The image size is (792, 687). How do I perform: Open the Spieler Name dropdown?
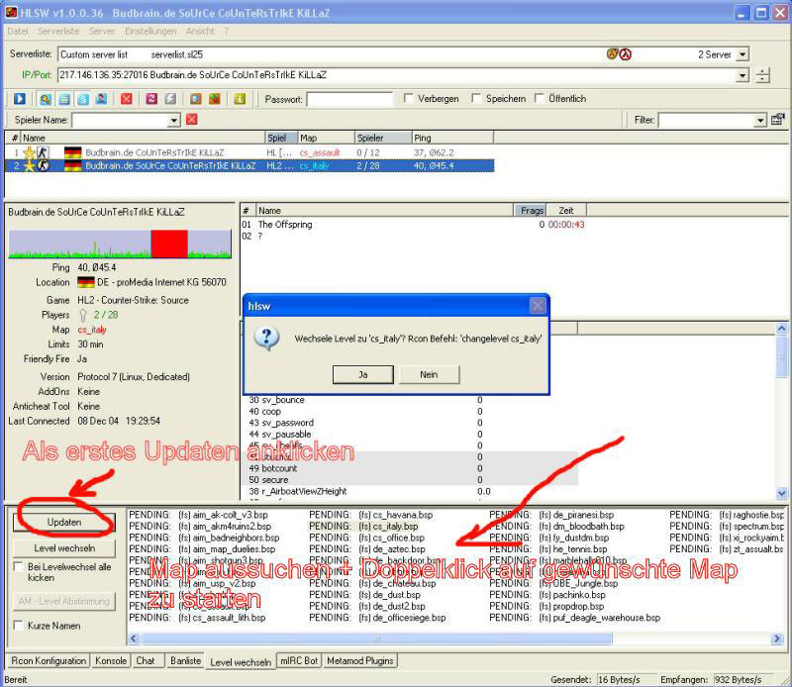175,120
